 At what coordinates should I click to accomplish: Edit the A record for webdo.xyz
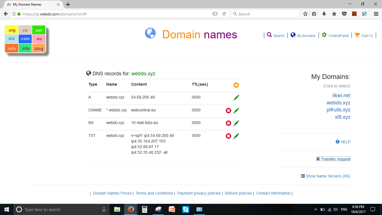[236, 98]
